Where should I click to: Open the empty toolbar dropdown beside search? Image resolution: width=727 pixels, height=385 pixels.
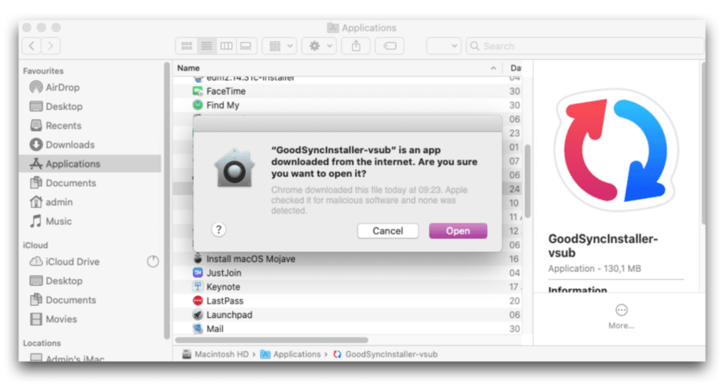coord(443,46)
